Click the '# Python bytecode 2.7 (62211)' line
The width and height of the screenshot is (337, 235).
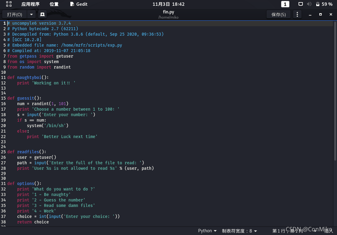coord(42,29)
